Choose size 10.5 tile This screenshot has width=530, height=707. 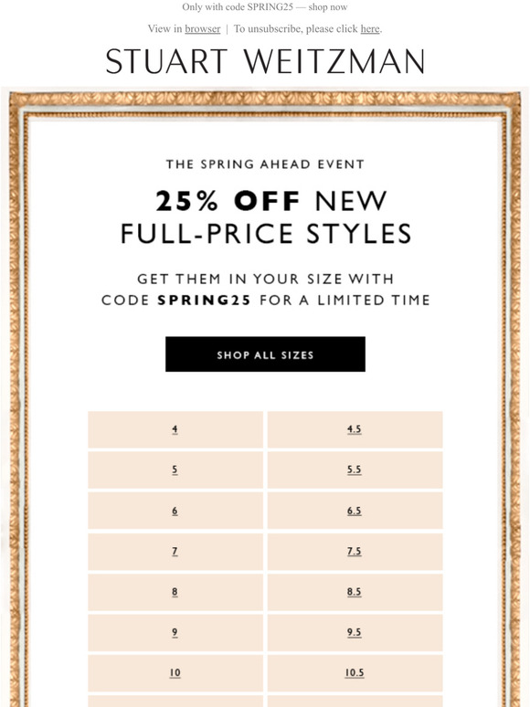(355, 673)
